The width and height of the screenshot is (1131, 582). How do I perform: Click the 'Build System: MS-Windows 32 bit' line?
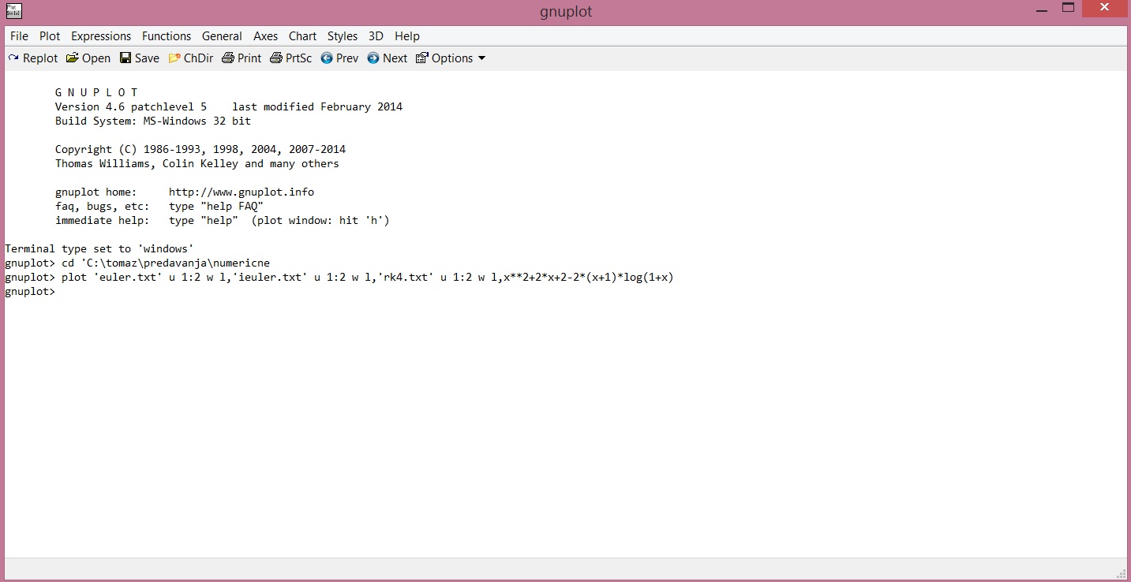(153, 121)
